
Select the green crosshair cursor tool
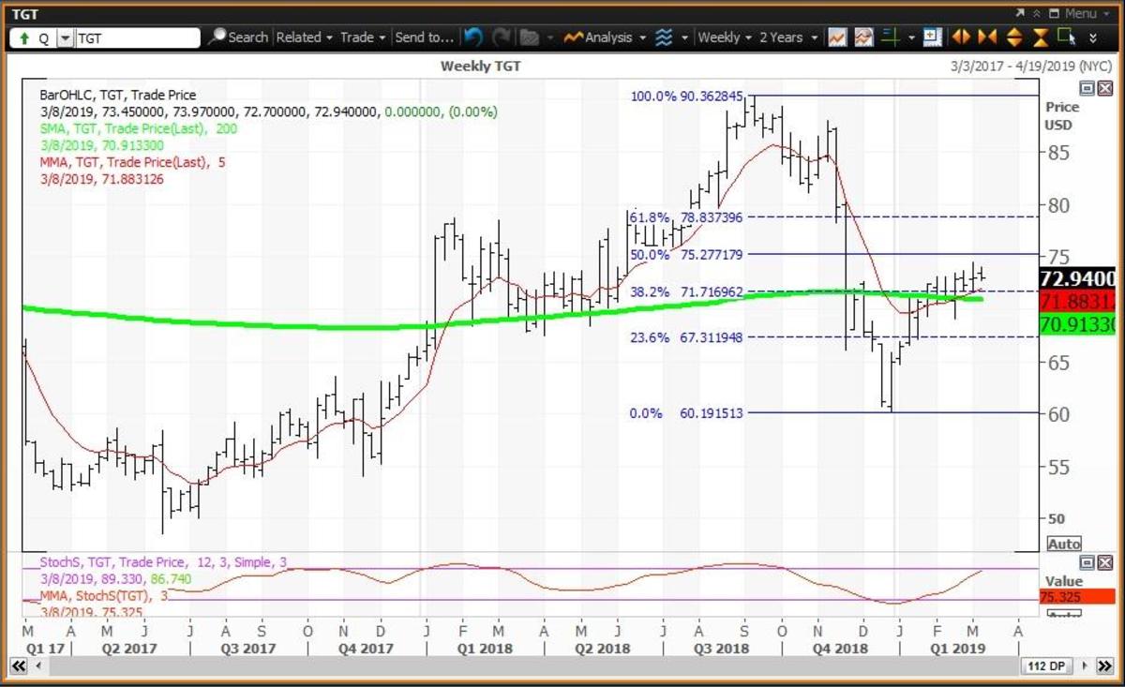891,37
